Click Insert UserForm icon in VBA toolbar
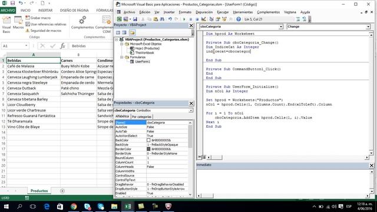 pos(125,19)
